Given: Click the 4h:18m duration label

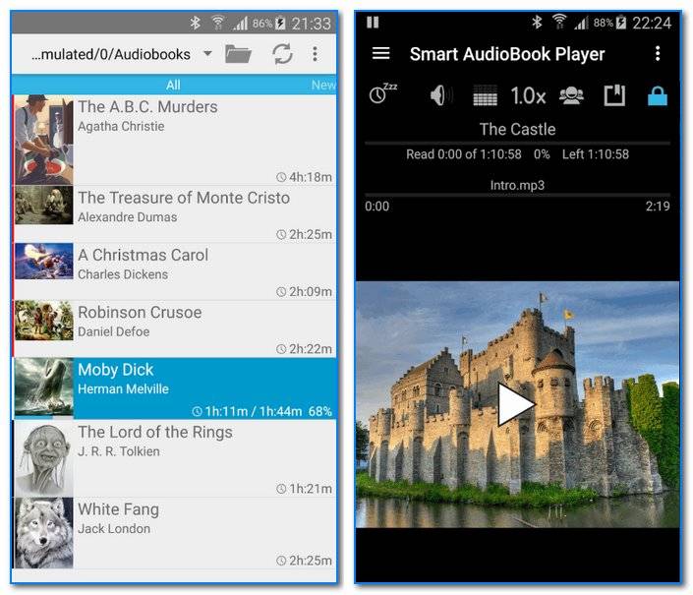Looking at the screenshot, I should coord(304,177).
